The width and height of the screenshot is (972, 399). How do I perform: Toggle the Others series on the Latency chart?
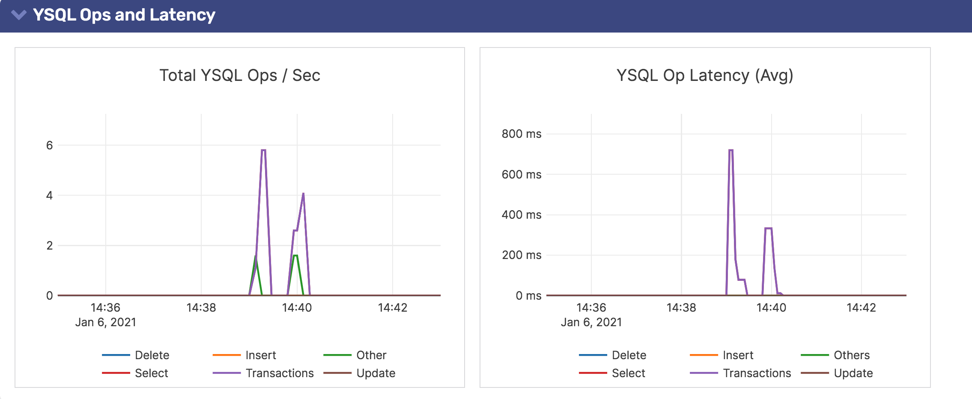[x=856, y=355]
